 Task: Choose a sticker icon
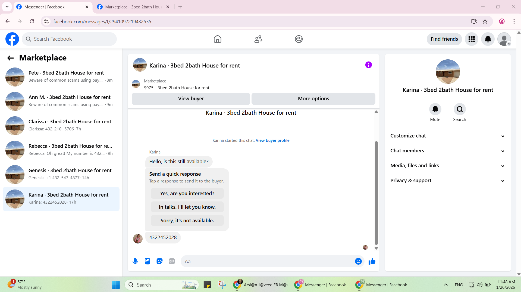click(x=159, y=261)
